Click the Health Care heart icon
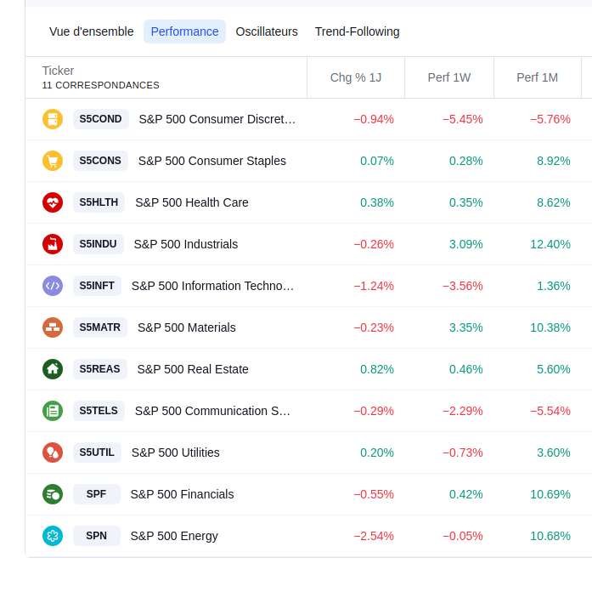The width and height of the screenshot is (592, 592). point(53,202)
